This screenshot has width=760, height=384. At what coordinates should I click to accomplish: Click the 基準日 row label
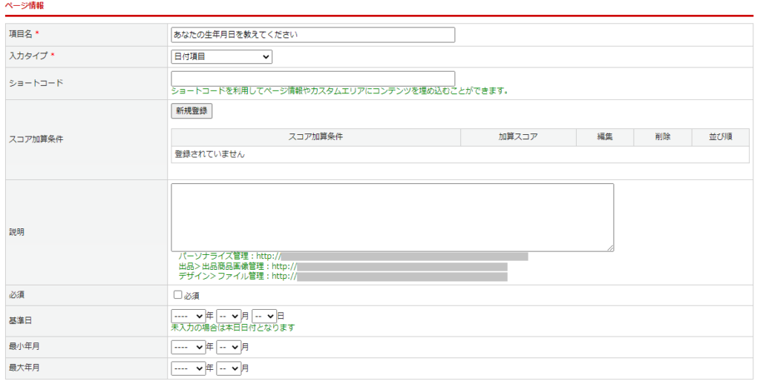click(21, 320)
